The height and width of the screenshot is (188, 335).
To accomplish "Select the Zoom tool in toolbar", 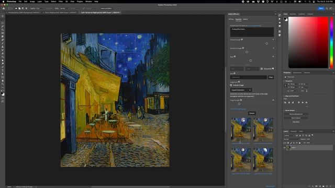I will 3,84.
